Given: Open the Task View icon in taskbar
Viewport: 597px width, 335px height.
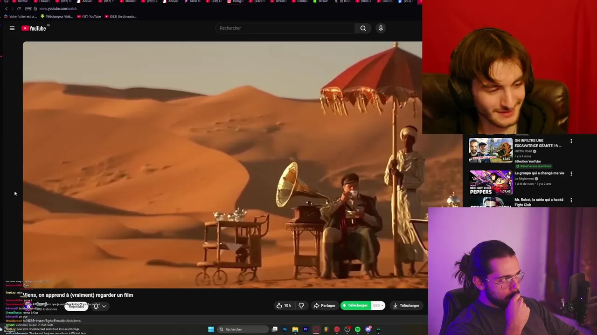Looking at the screenshot, I should (x=275, y=329).
